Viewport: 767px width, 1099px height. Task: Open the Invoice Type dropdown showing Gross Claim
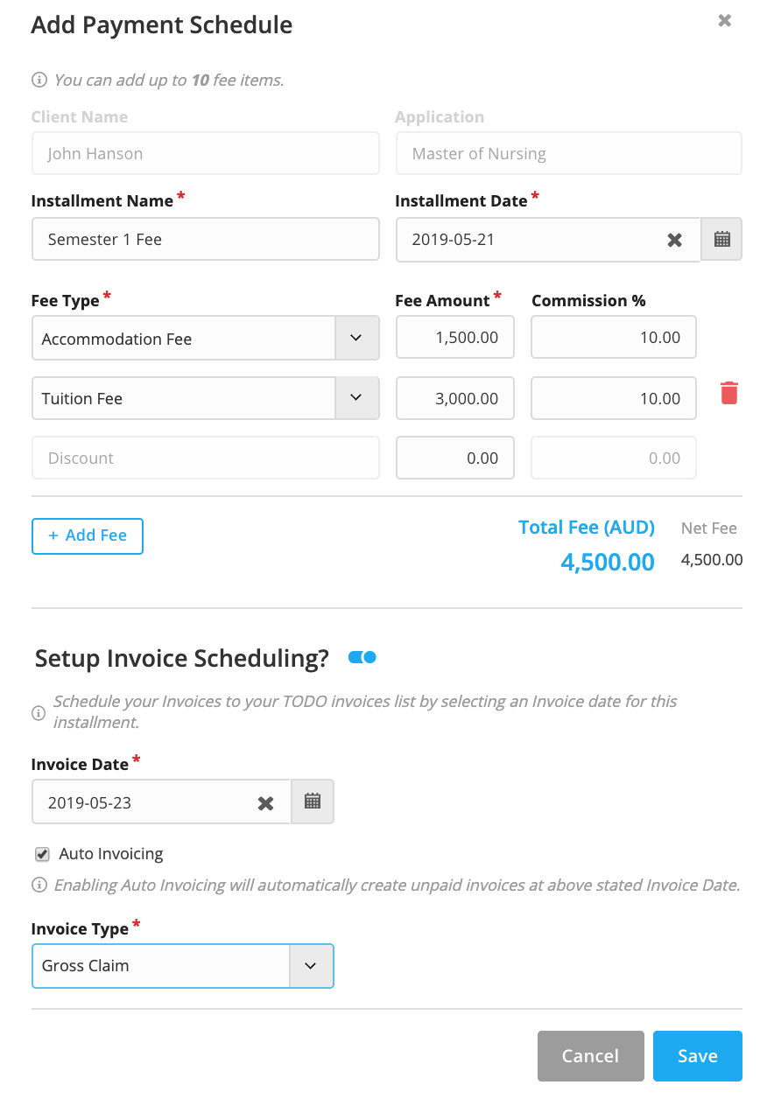[x=311, y=965]
